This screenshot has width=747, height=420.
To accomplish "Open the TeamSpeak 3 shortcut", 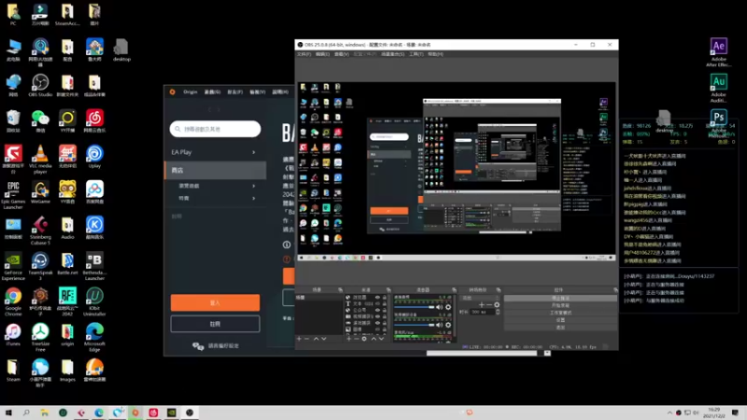I will (x=40, y=266).
